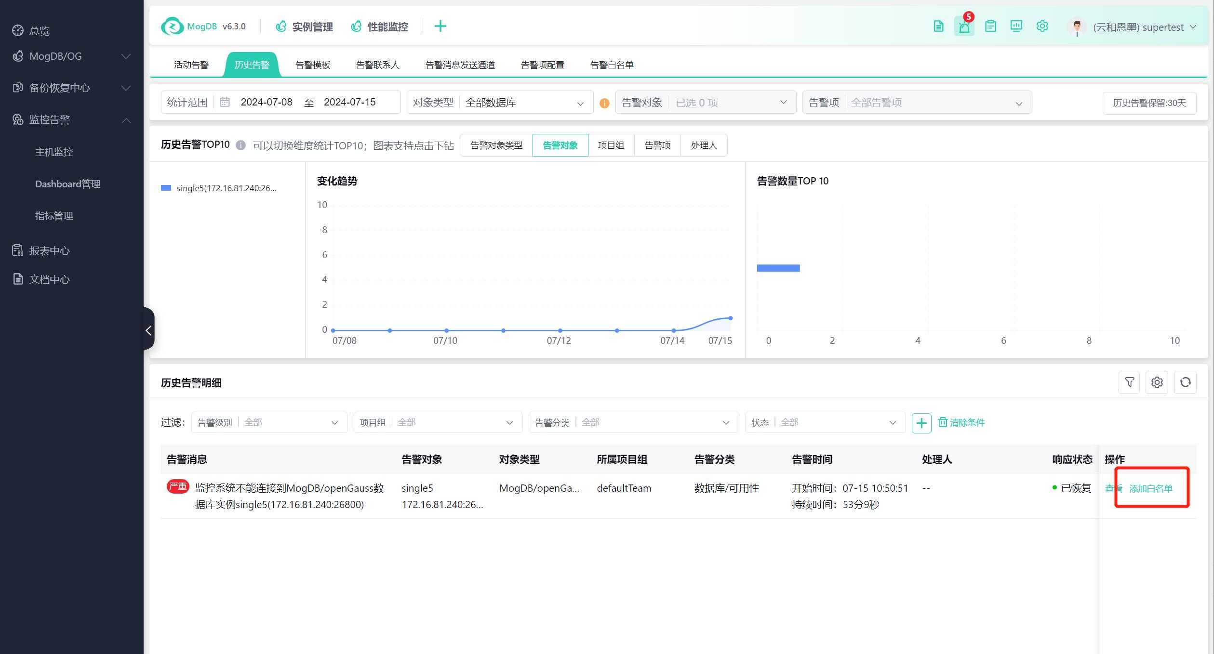Open the settings gear in top bar

(1042, 26)
